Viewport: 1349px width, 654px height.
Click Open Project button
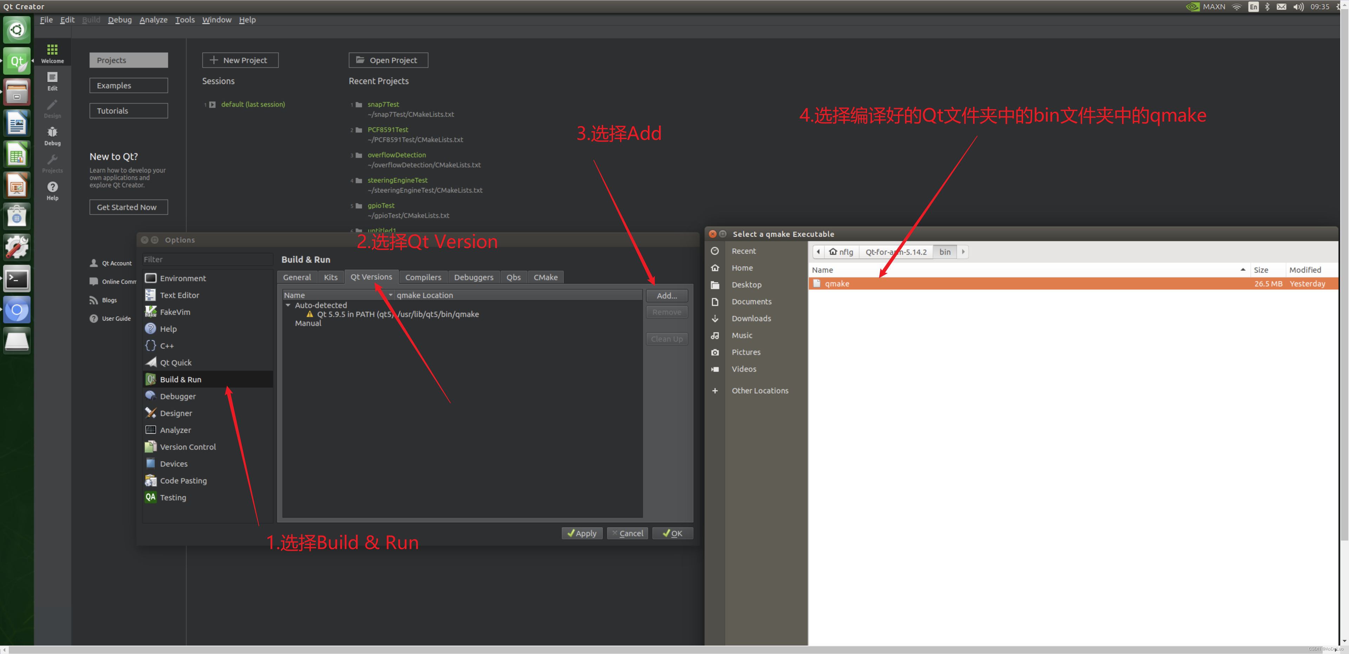388,60
